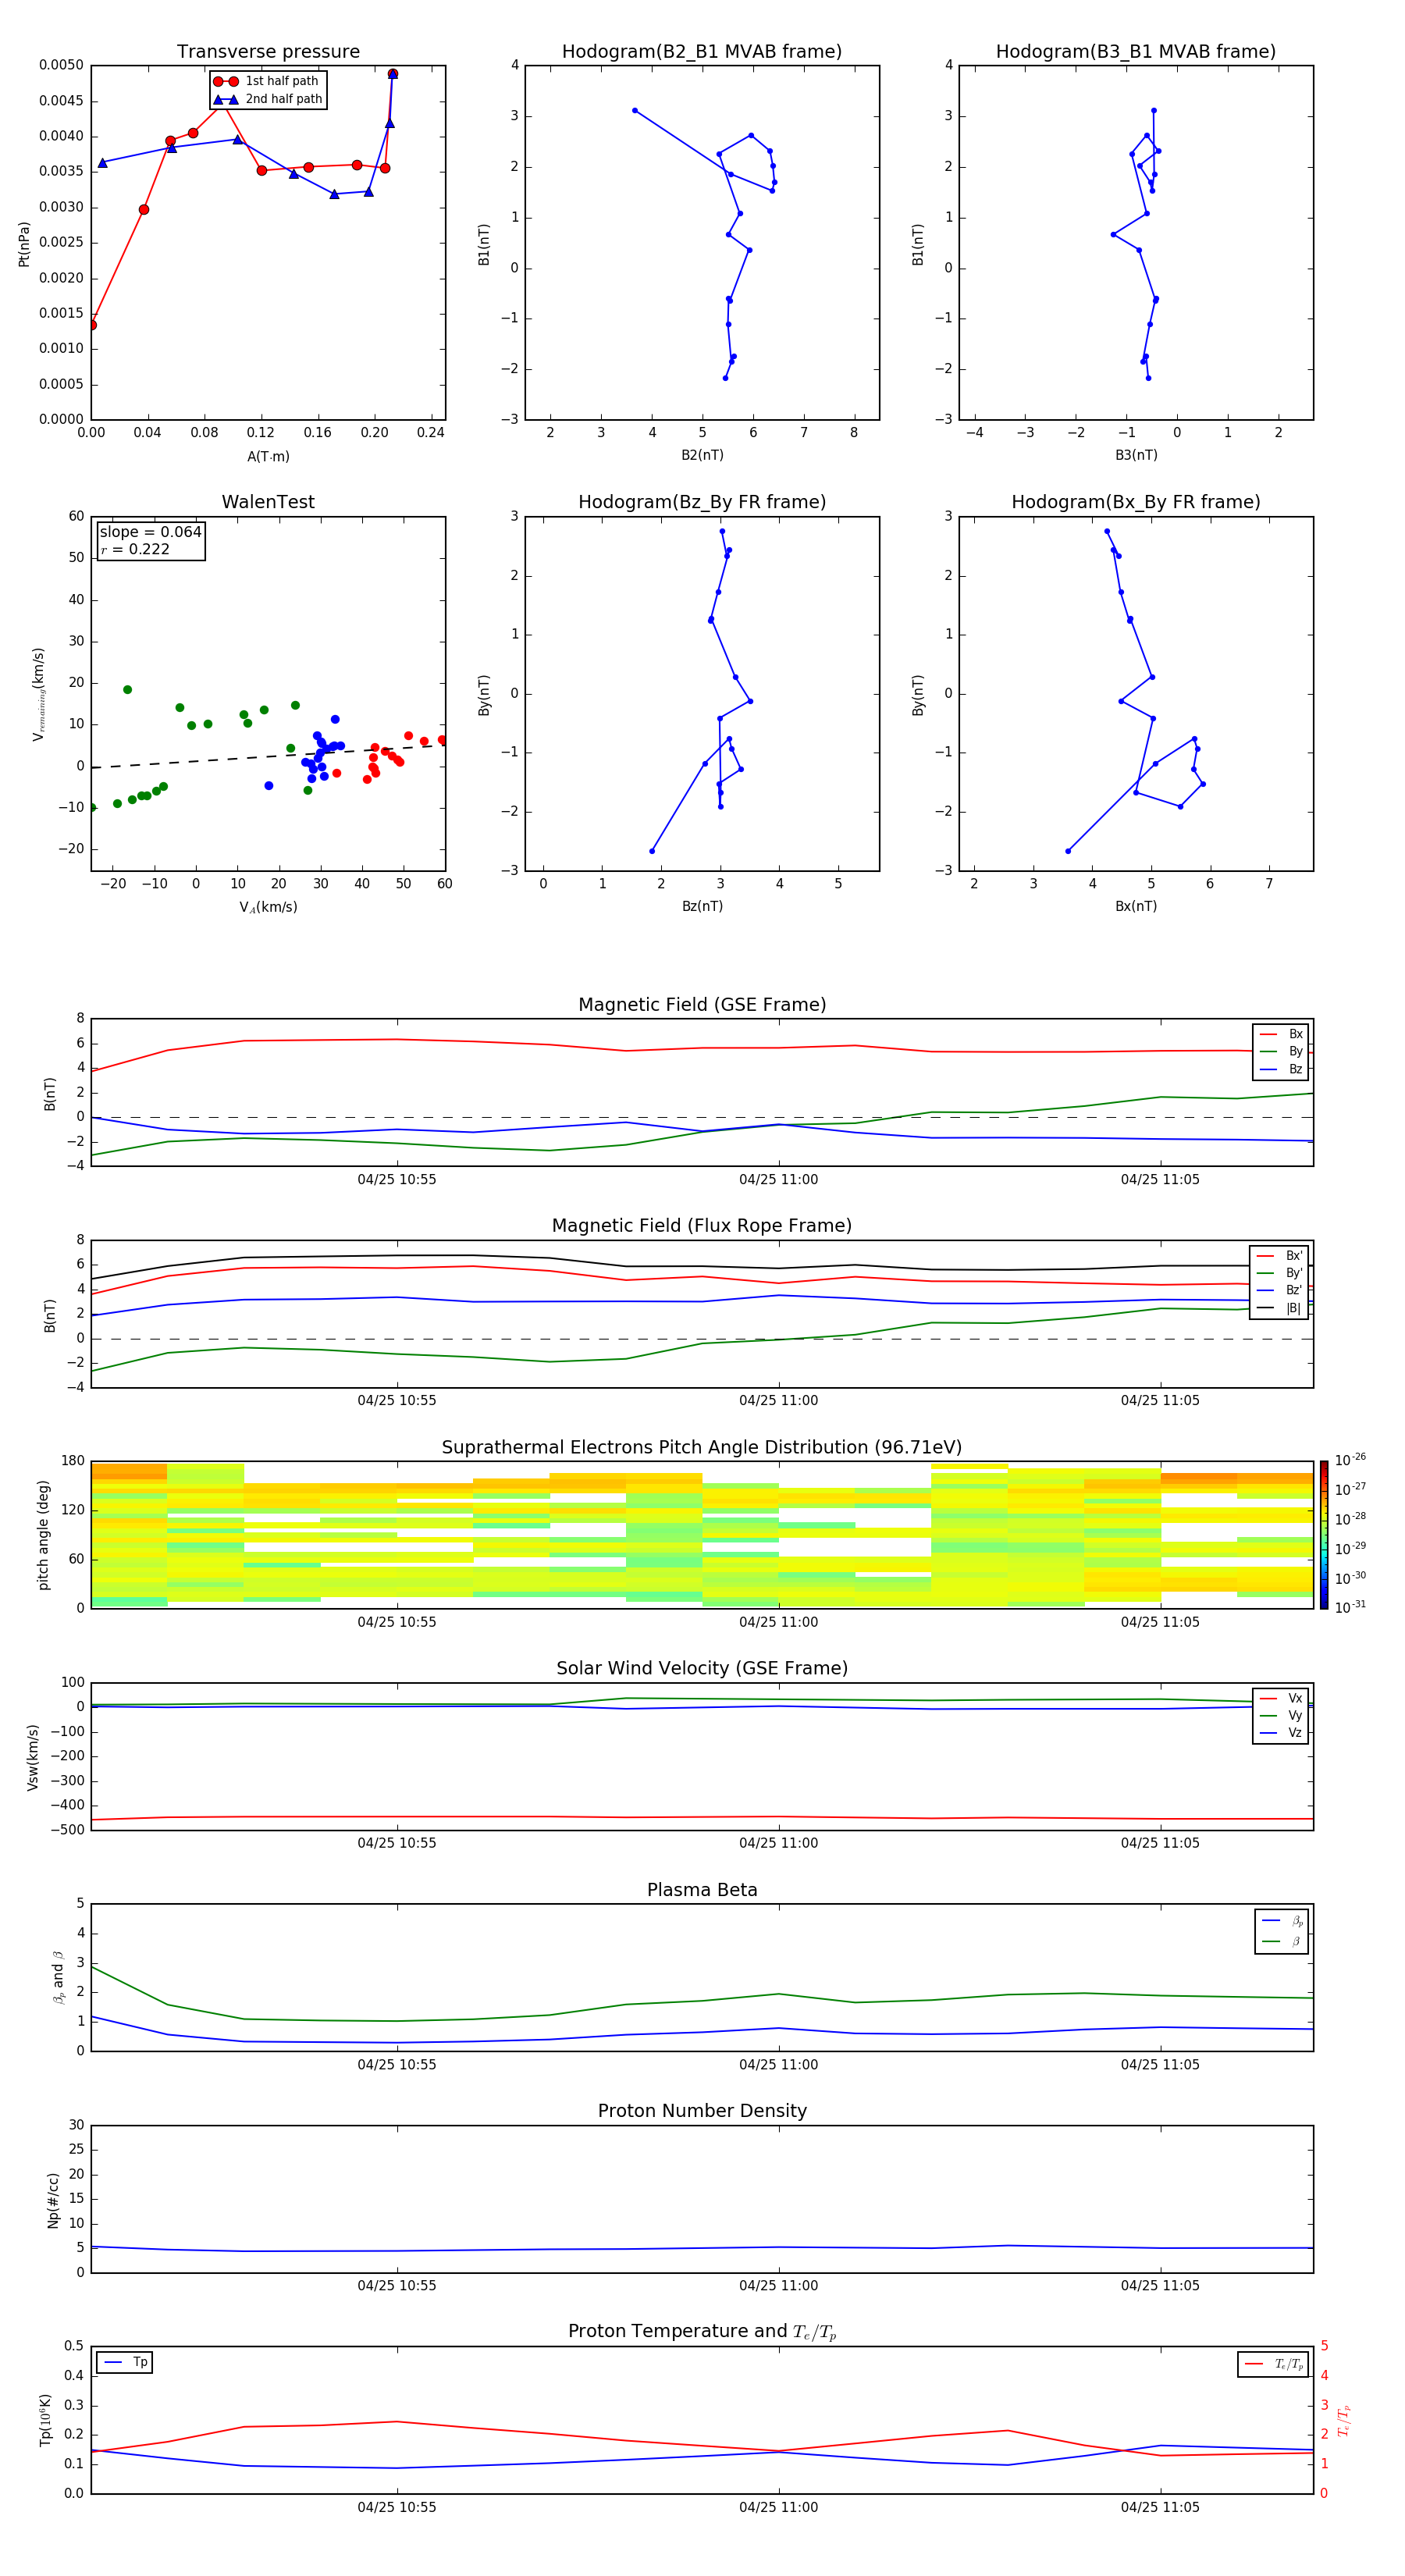Click the 'Plasma Beta' plot title
The width and height of the screenshot is (1405, 2576).
(x=702, y=1890)
